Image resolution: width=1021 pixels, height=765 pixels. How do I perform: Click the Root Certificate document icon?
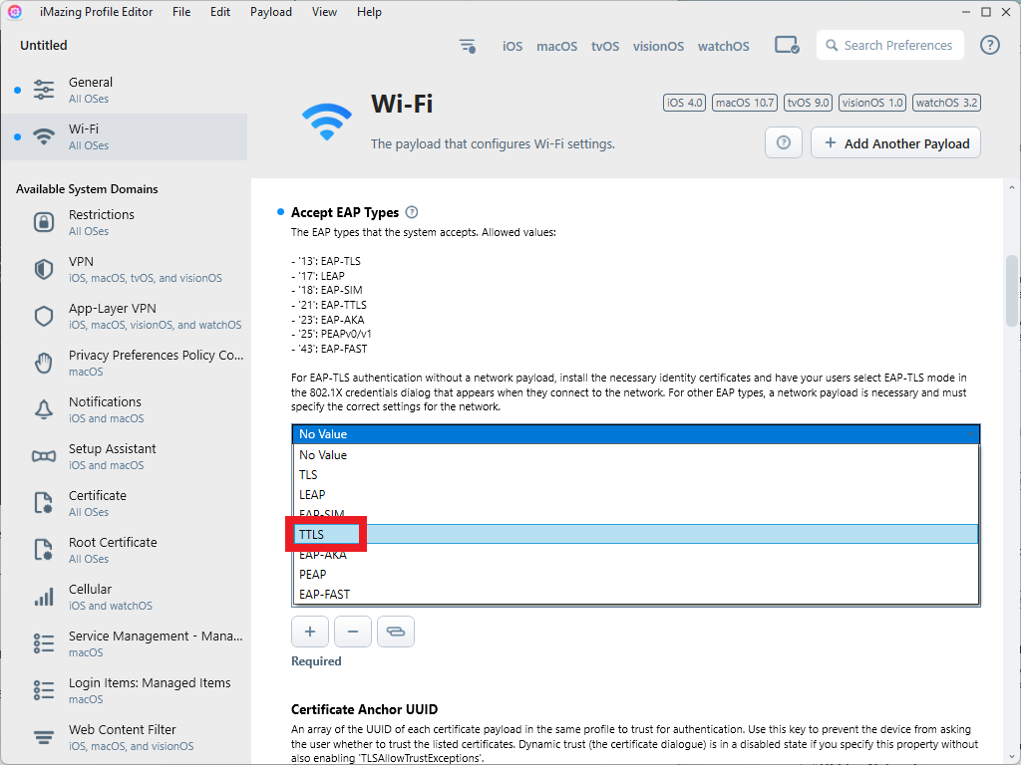(44, 550)
